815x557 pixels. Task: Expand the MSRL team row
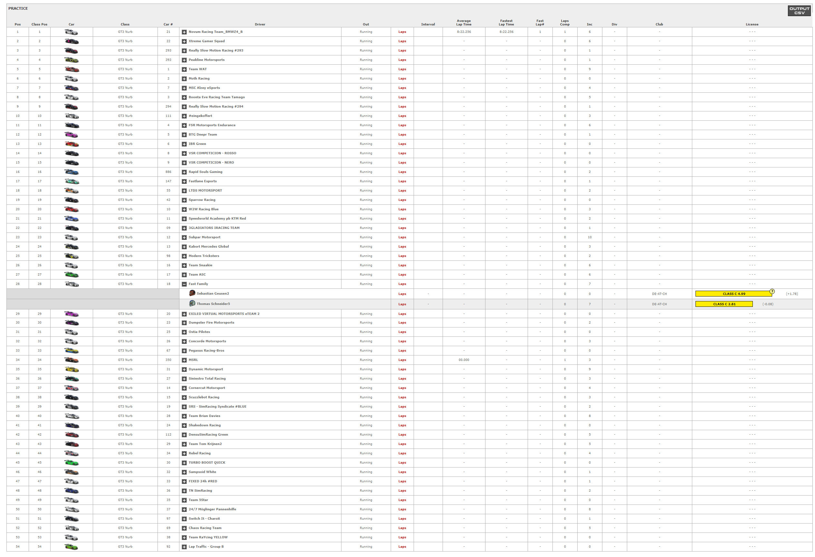click(184, 360)
